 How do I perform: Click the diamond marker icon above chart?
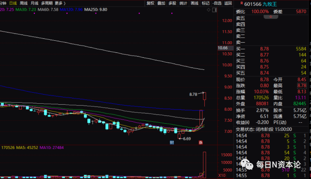209,10
